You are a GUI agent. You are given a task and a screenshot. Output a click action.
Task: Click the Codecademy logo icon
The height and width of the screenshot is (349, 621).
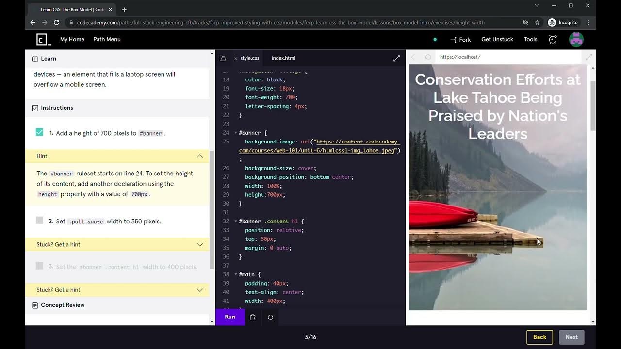pos(44,40)
